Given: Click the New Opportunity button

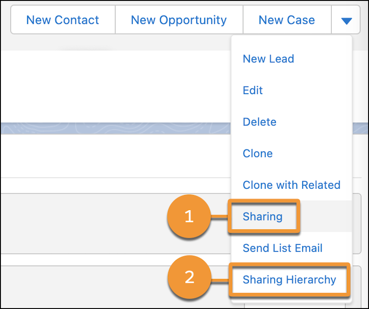Looking at the screenshot, I should click(x=179, y=19).
